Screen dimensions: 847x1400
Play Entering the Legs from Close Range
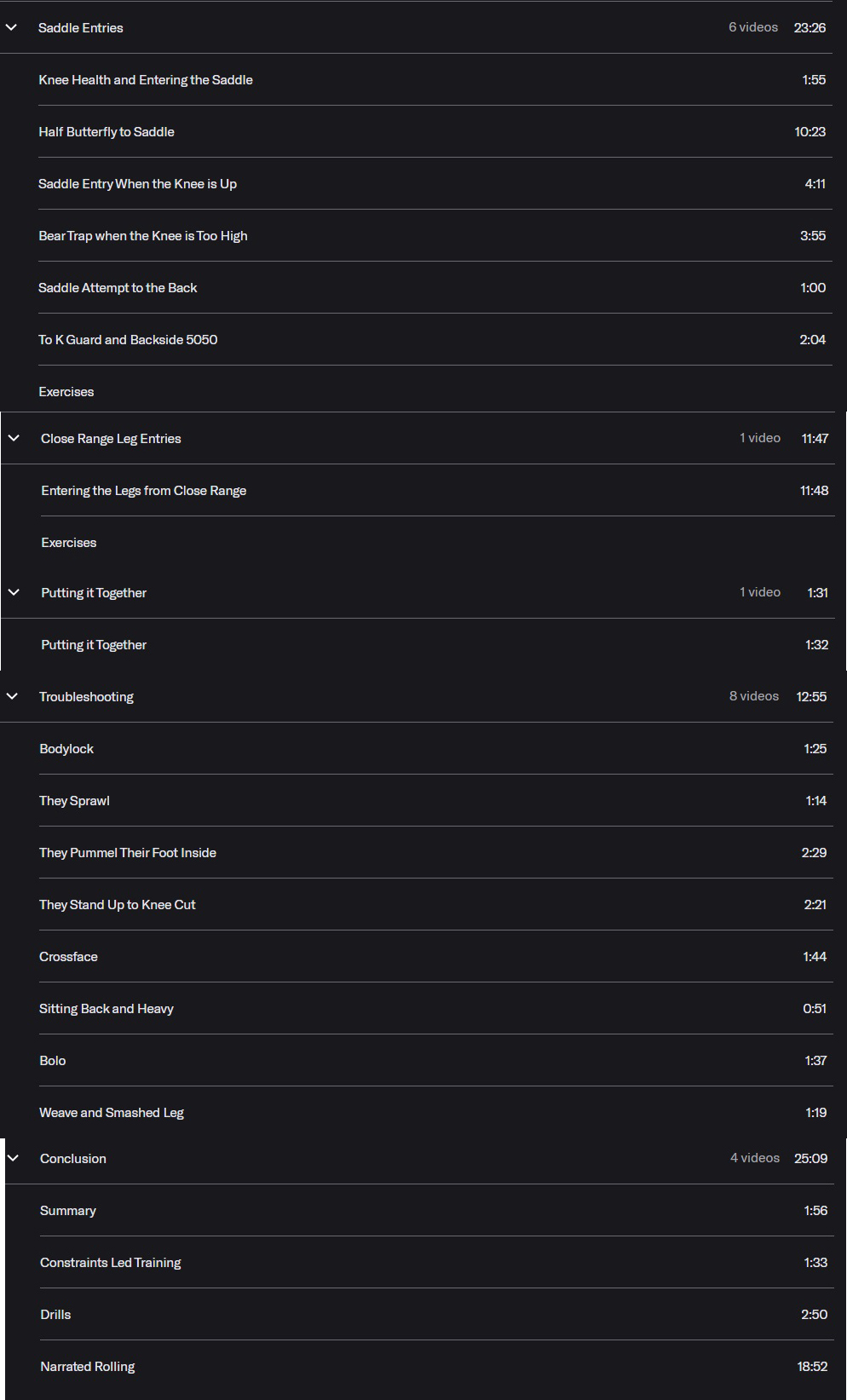click(437, 490)
